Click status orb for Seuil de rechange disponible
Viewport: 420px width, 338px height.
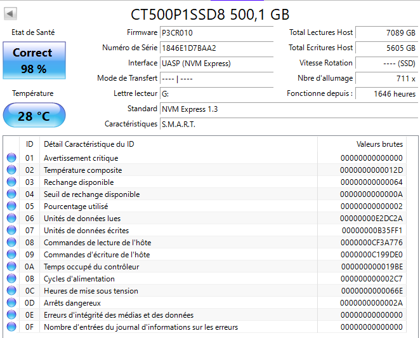coord(11,194)
